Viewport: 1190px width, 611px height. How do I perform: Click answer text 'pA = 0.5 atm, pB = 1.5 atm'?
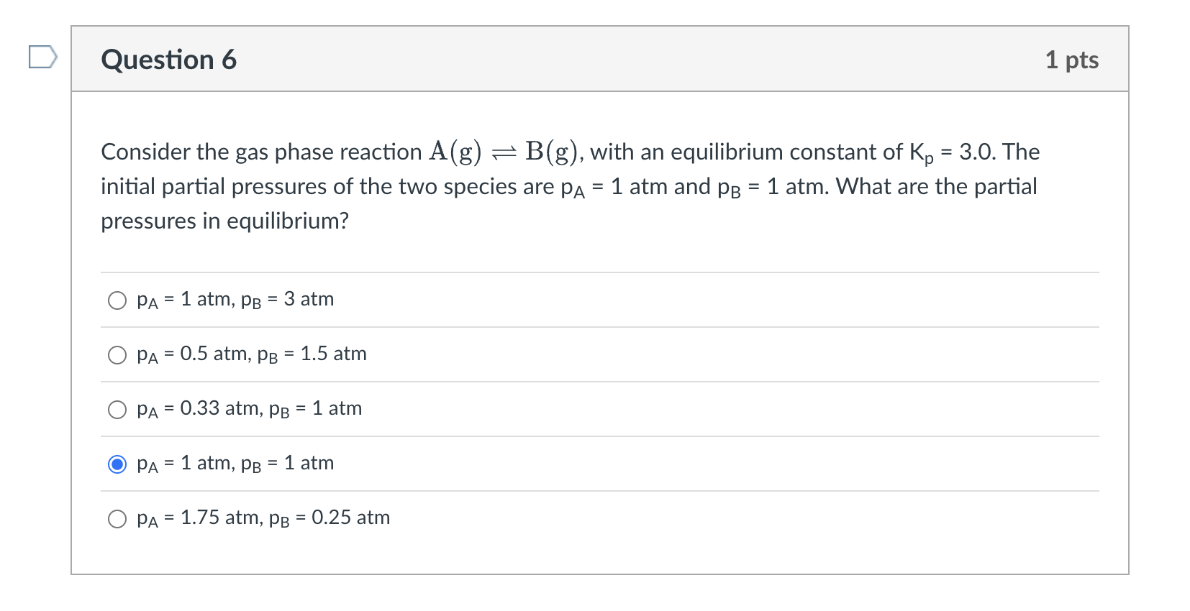[252, 354]
